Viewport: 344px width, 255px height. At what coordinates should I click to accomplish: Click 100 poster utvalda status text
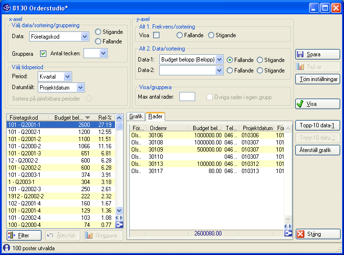click(33, 248)
